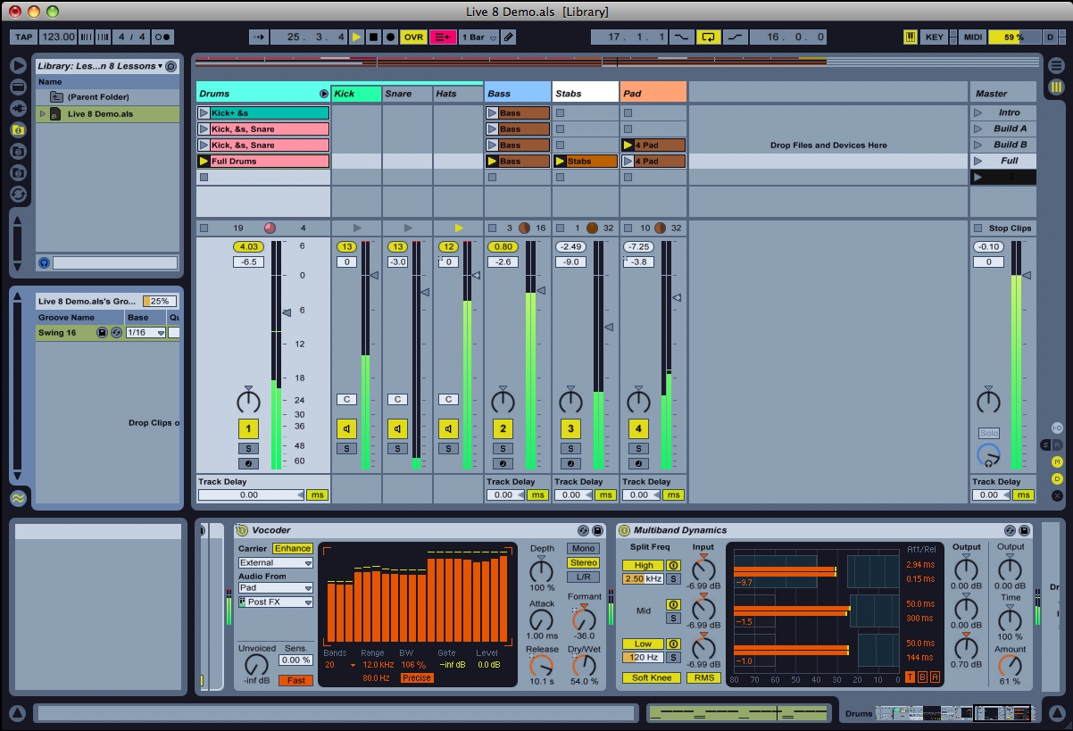Click the TAP tempo button
Image resolution: width=1073 pixels, height=731 pixels.
(x=23, y=37)
